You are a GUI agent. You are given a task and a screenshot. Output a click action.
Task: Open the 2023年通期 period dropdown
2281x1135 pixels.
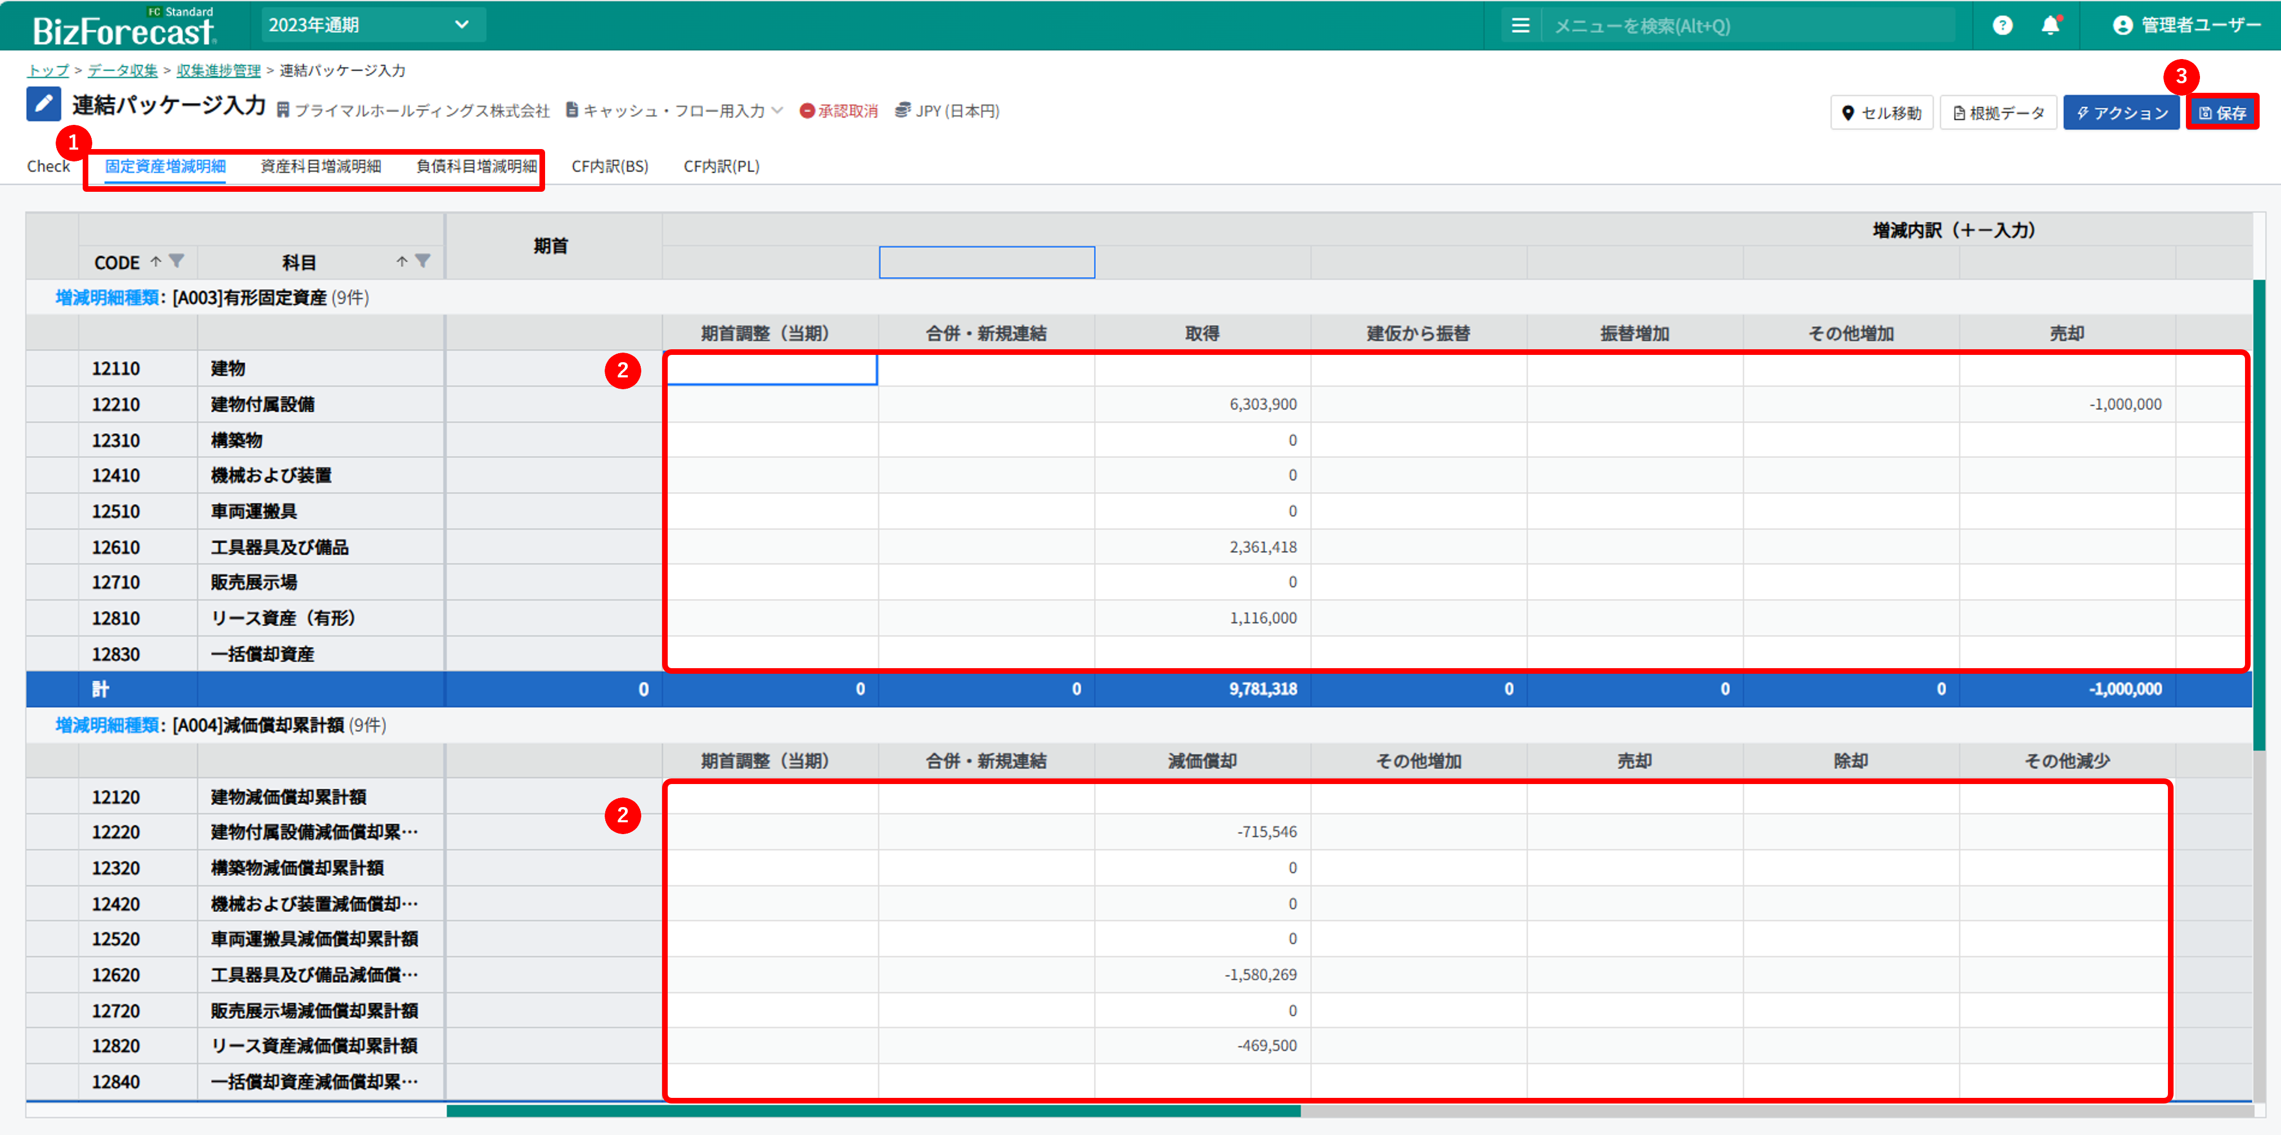(372, 26)
